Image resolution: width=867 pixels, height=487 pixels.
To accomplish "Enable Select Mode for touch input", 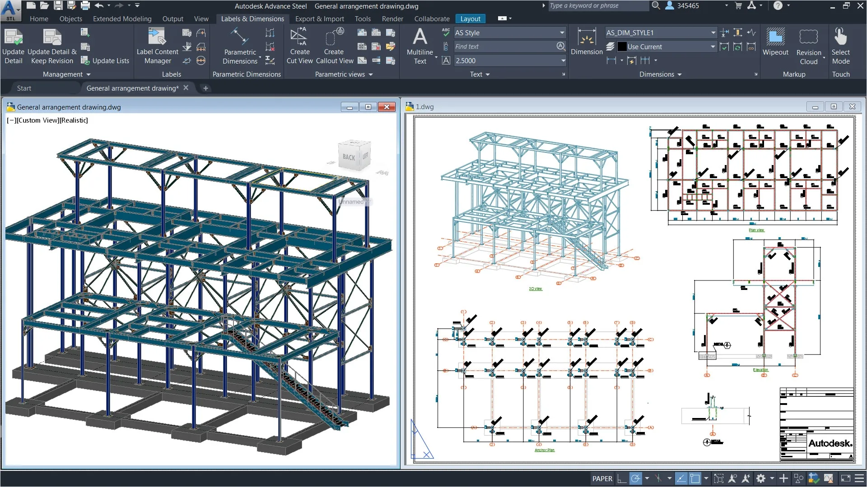I will coord(841,45).
